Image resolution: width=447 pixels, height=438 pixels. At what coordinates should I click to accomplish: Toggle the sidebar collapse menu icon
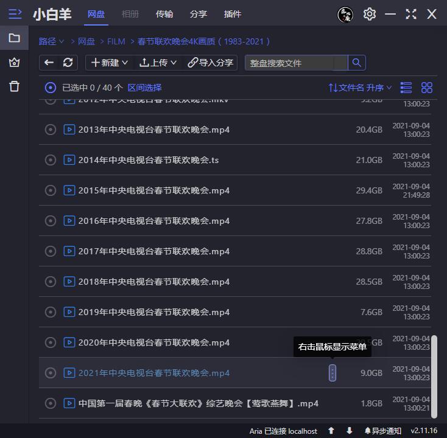[x=15, y=14]
